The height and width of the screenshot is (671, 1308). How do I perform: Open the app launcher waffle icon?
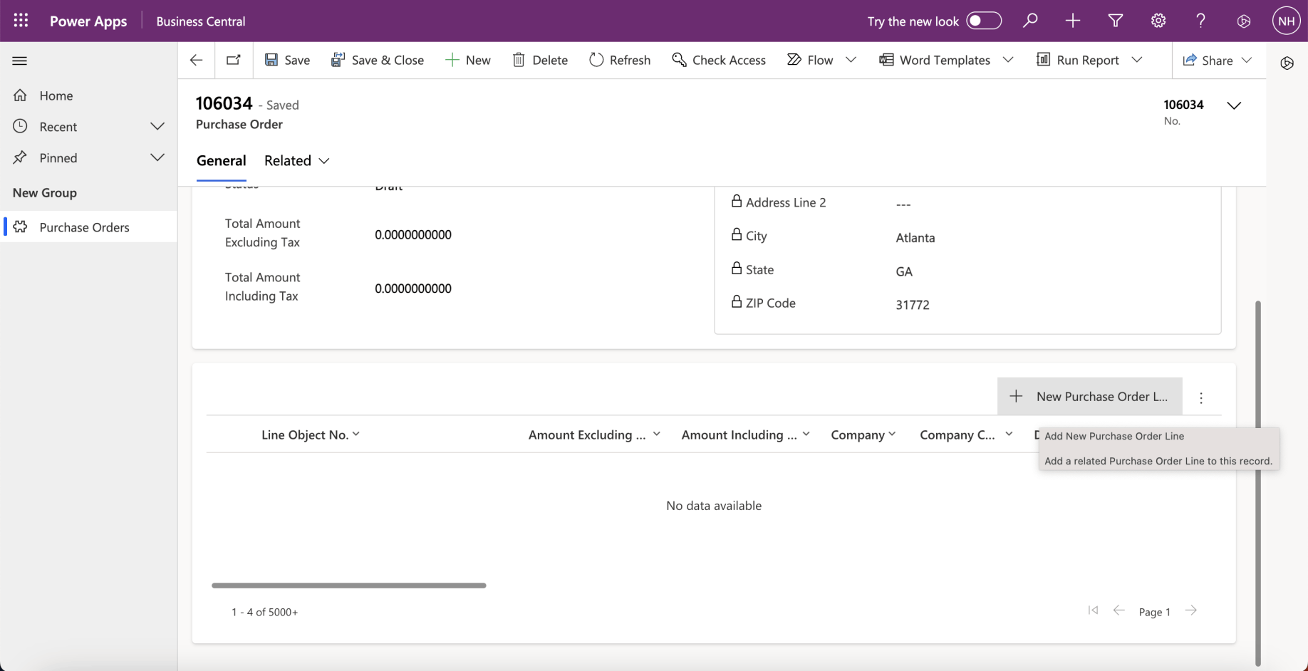pyautogui.click(x=21, y=21)
